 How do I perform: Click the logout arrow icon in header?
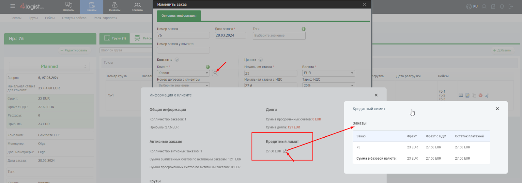[511, 7]
